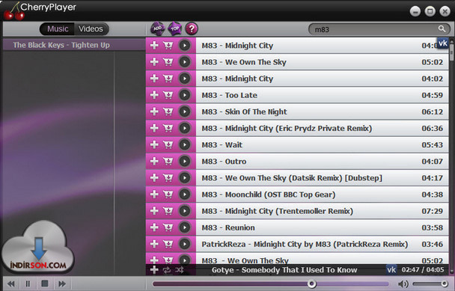Viewport: 455px width, 291px height.
Task: Stop playback
Action: pos(45,284)
